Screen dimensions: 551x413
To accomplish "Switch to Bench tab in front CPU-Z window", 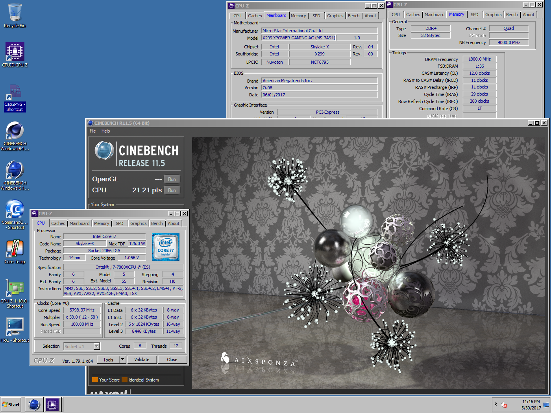I will tap(157, 223).
